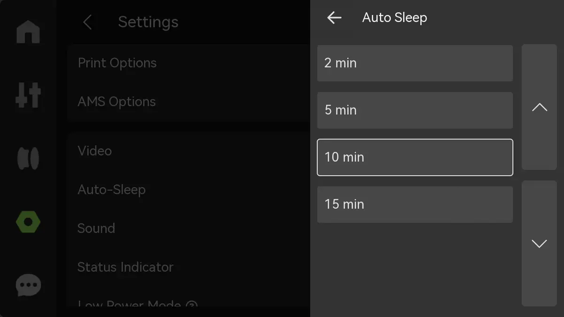
Task: Open the filament spool icon in sidebar
Action: point(28,158)
